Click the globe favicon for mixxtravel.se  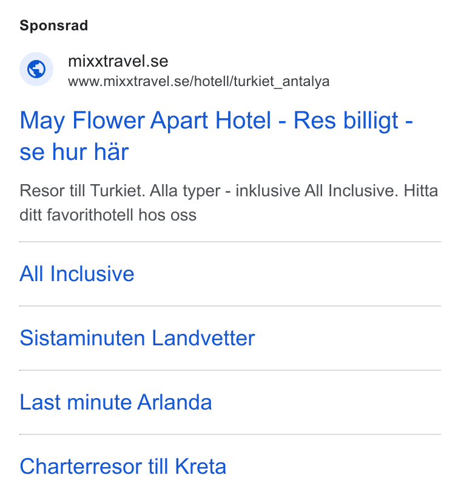[x=36, y=69]
